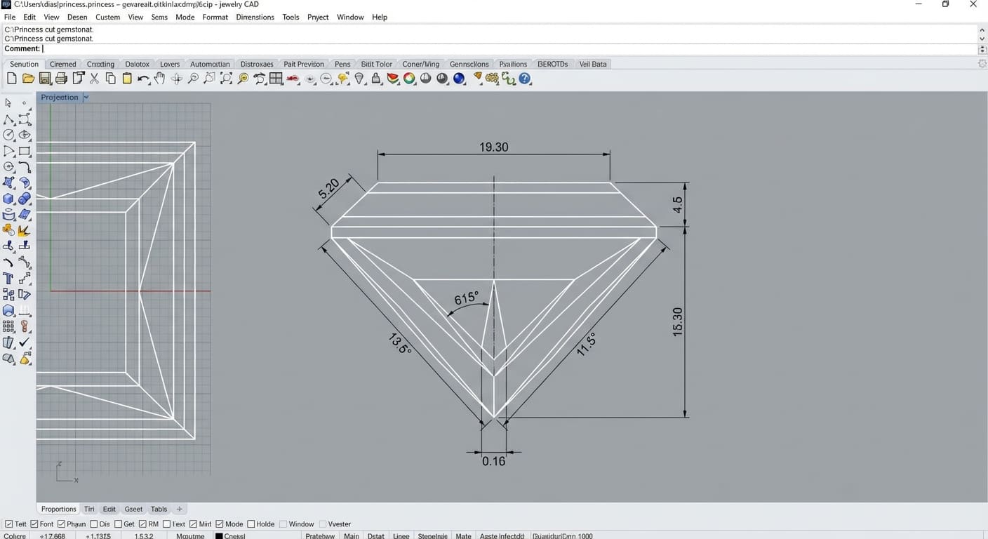Click the Mate status bar button

point(463,536)
